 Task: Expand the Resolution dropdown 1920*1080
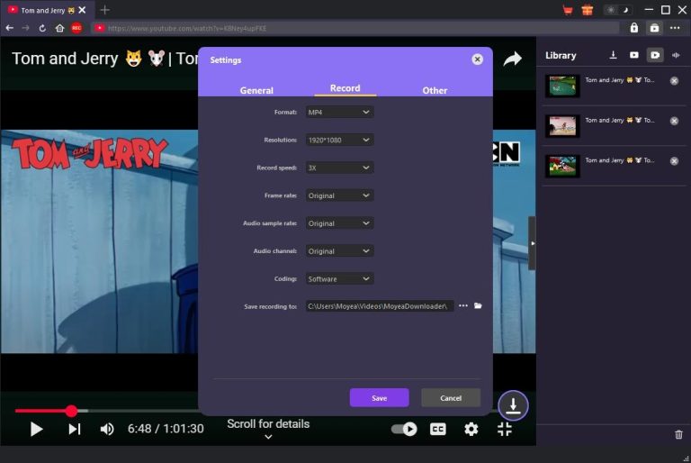pyautogui.click(x=338, y=140)
